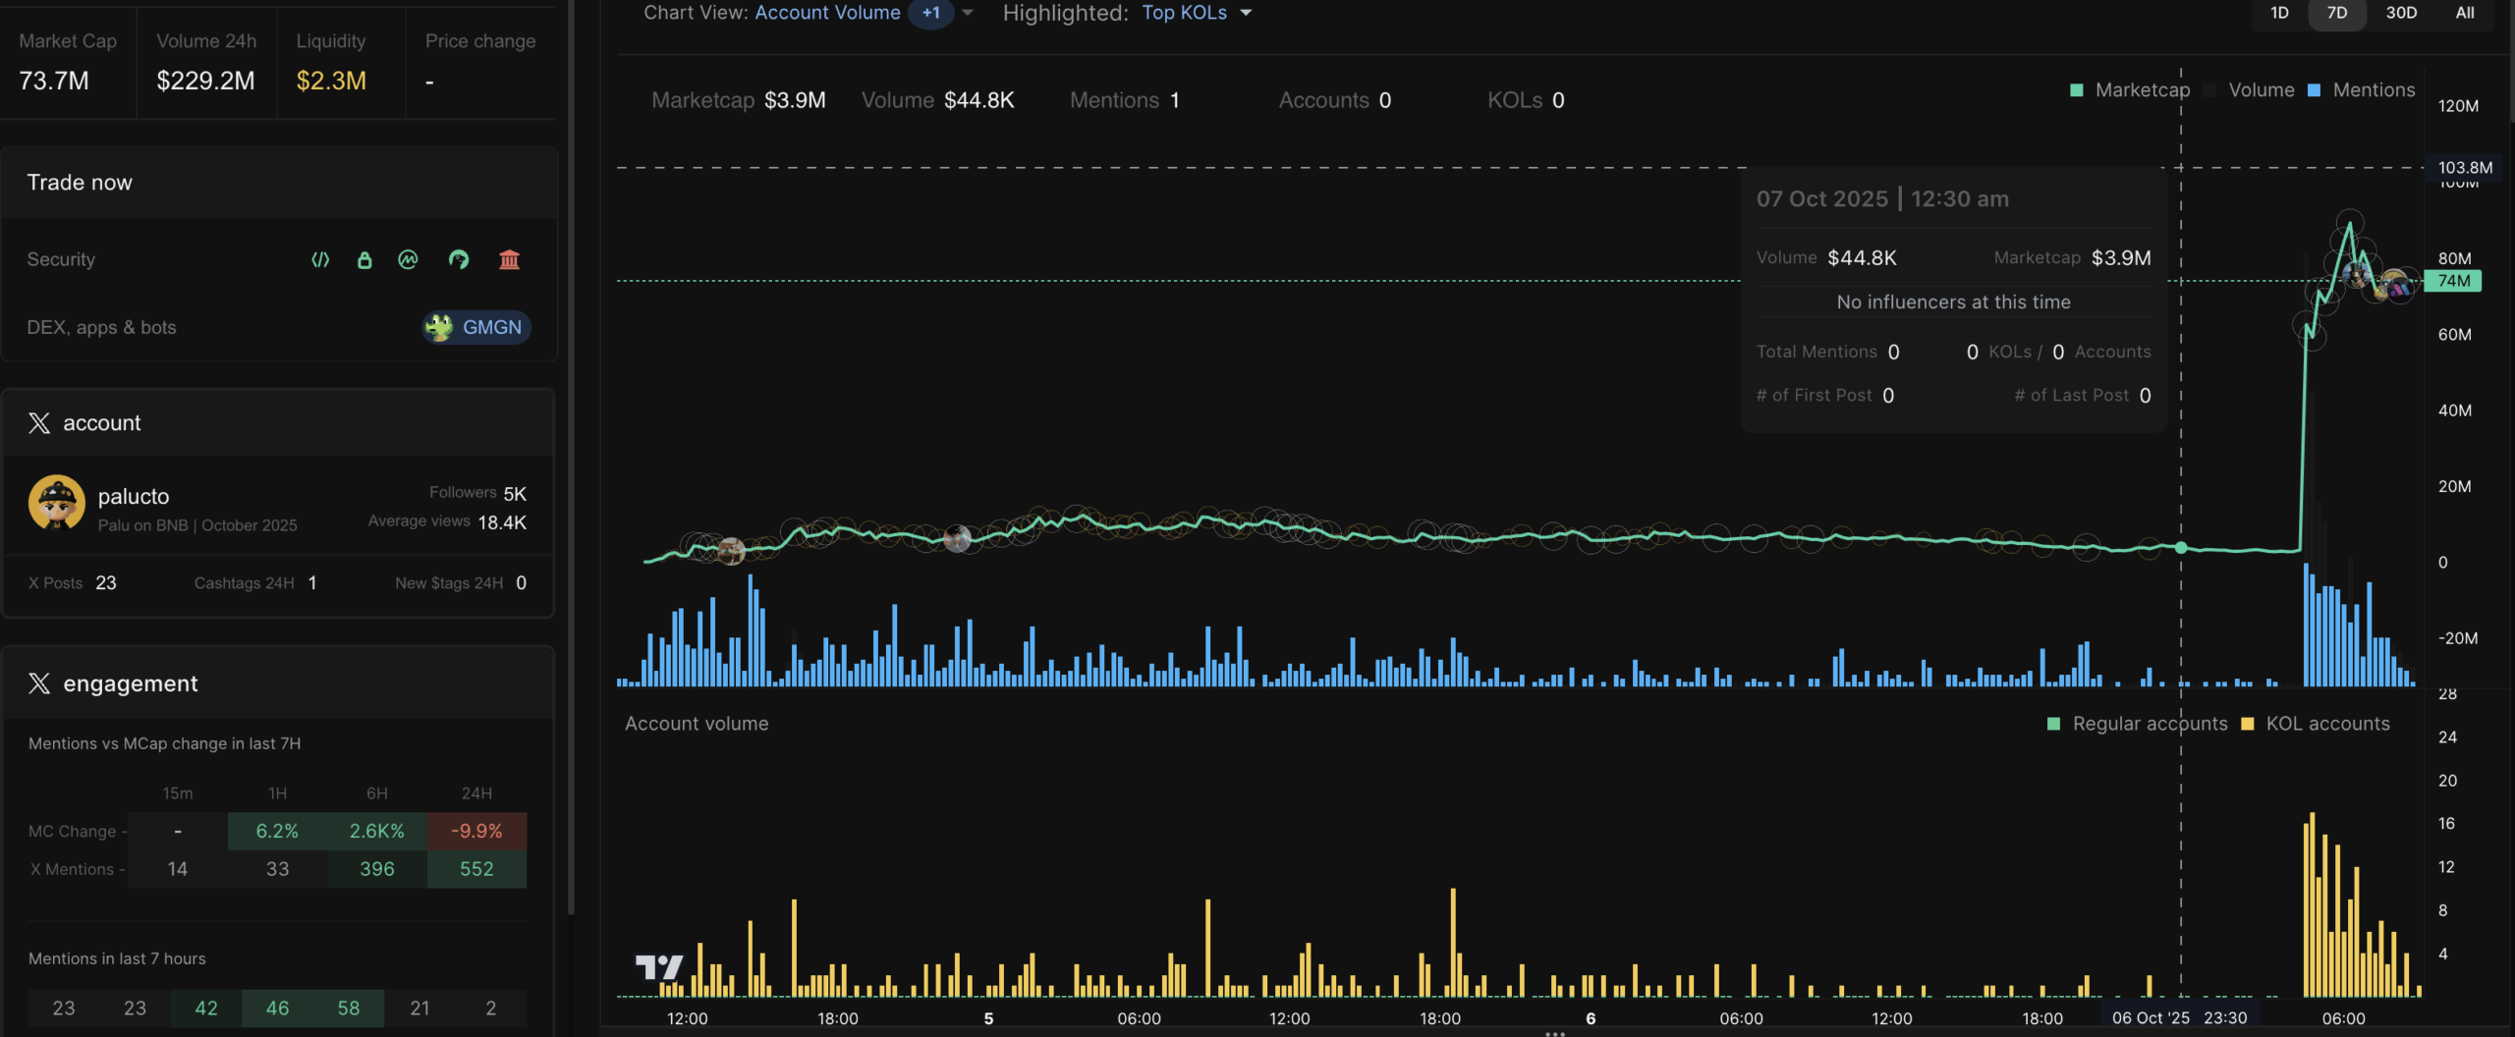
Task: Click the +1 chart view badge
Action: point(930,13)
